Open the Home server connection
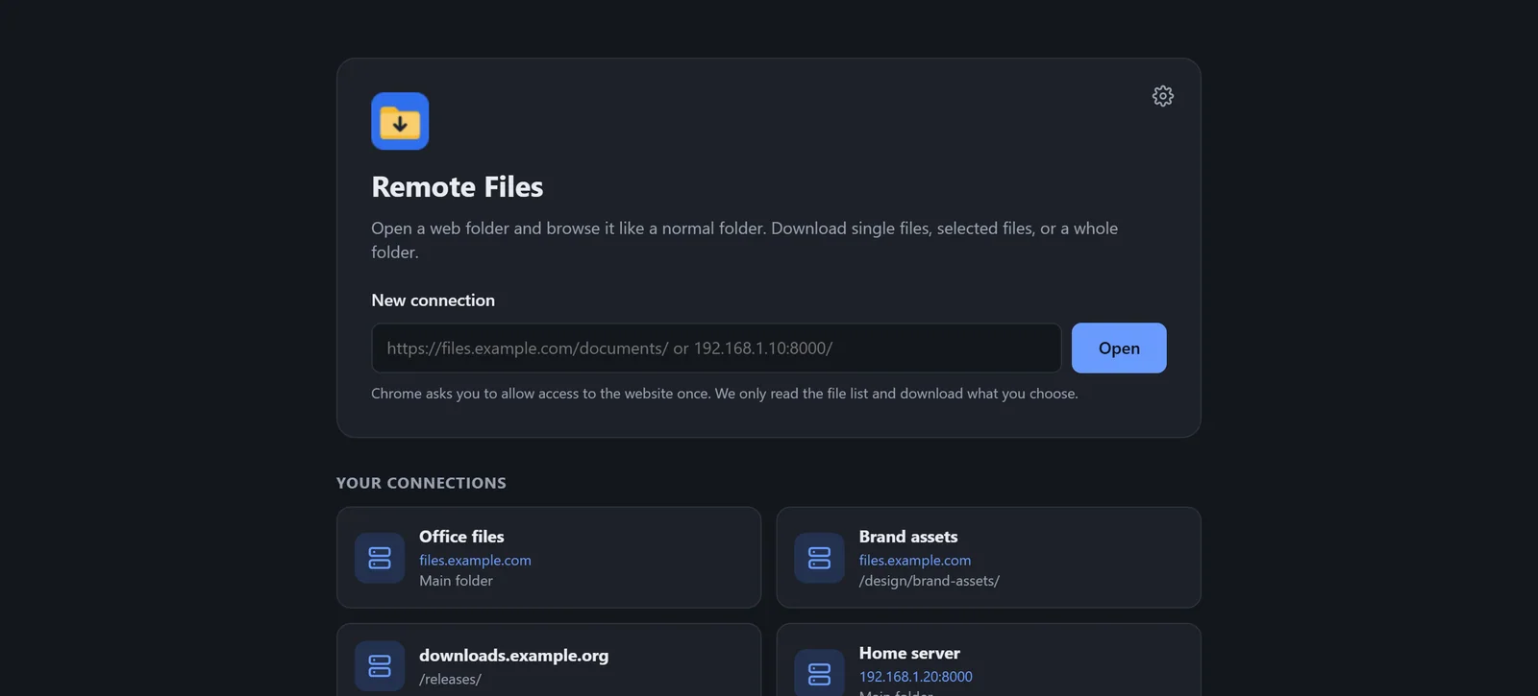 click(988, 660)
